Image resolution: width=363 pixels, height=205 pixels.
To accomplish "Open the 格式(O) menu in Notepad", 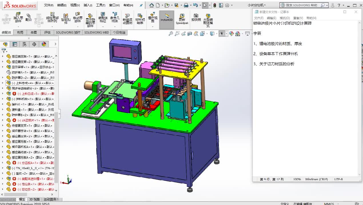I will click(x=285, y=18).
